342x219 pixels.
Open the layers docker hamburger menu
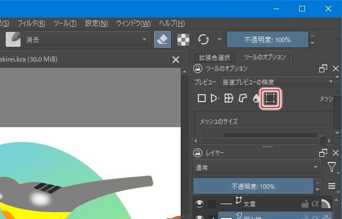[332, 186]
